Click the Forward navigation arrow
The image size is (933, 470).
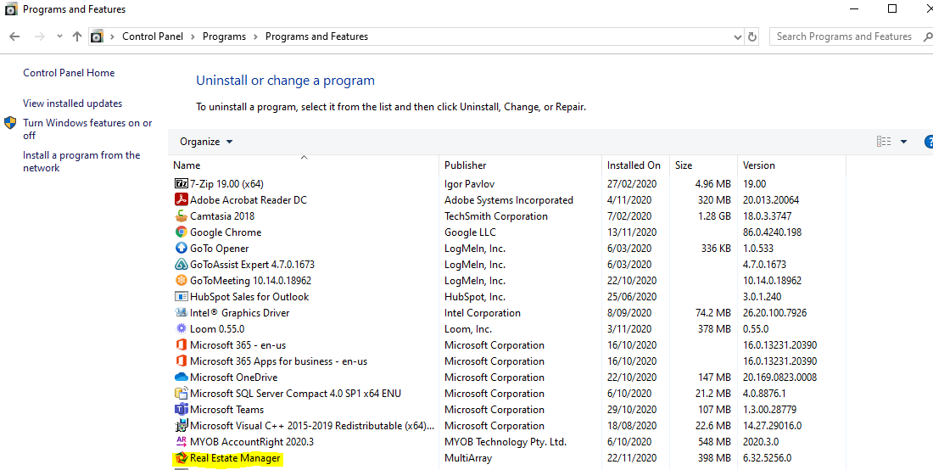[x=39, y=36]
